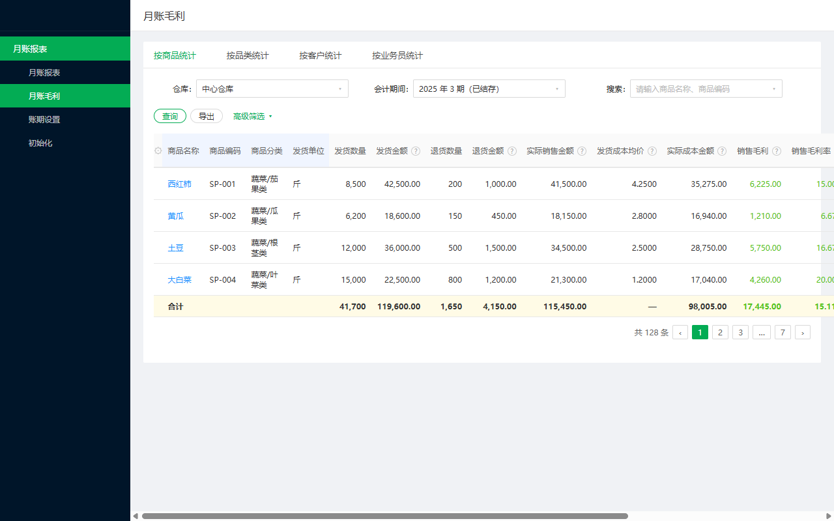The image size is (834, 521).
Task: Show help tooltip for 实际成本金额 column
Action: pyautogui.click(x=722, y=151)
